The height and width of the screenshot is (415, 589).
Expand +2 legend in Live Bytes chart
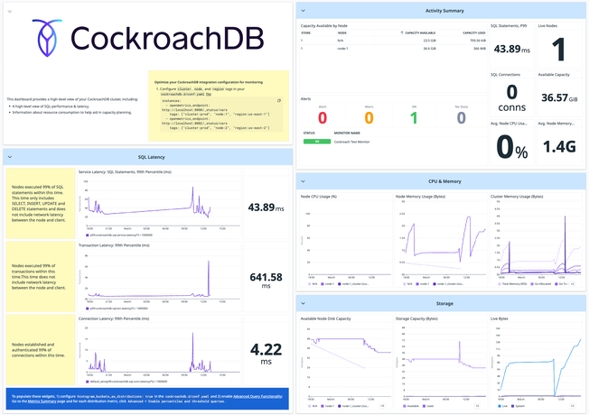(572, 406)
